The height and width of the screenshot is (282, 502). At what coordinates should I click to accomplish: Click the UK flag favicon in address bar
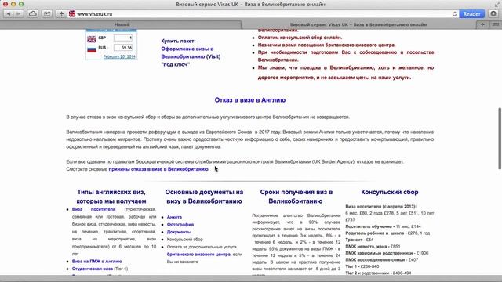(72, 14)
